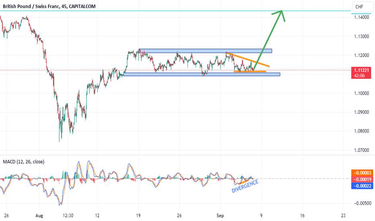Click the Sep date label on time axis
This screenshot has height=221, width=375.
[220, 215]
